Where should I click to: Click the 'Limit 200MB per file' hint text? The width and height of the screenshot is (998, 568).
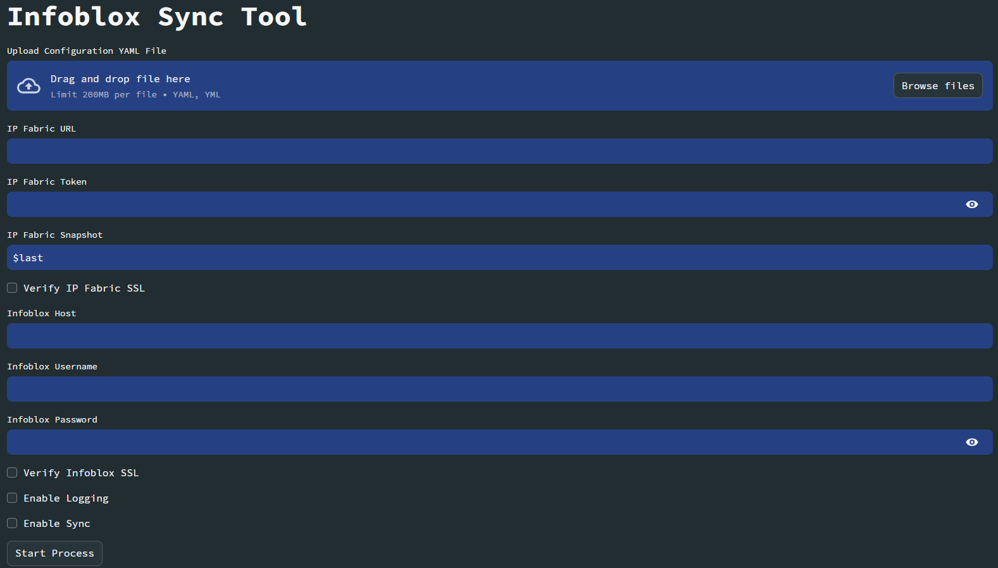(104, 95)
